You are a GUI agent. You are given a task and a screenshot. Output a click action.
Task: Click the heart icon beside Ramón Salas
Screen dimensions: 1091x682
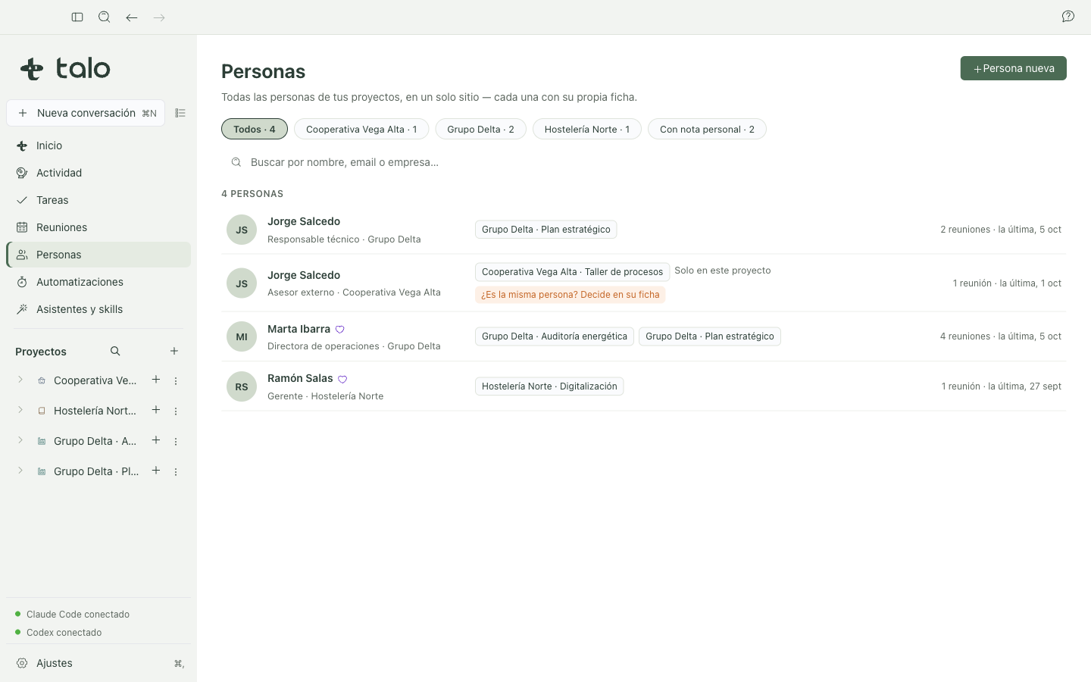pos(342,379)
